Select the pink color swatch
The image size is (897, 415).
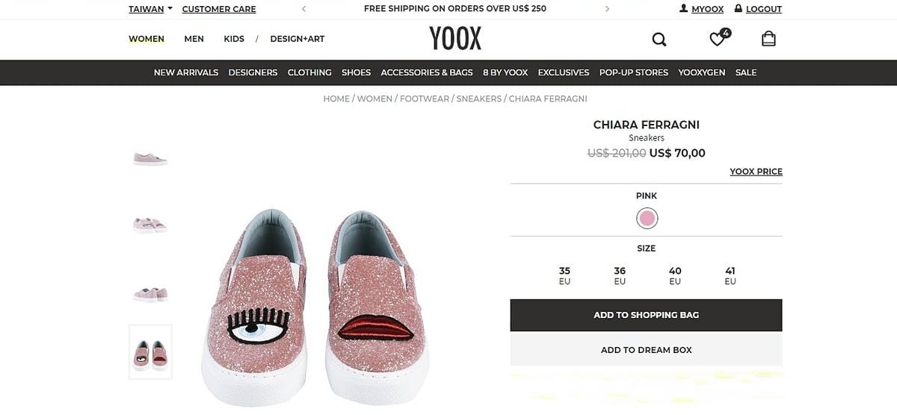pos(647,219)
